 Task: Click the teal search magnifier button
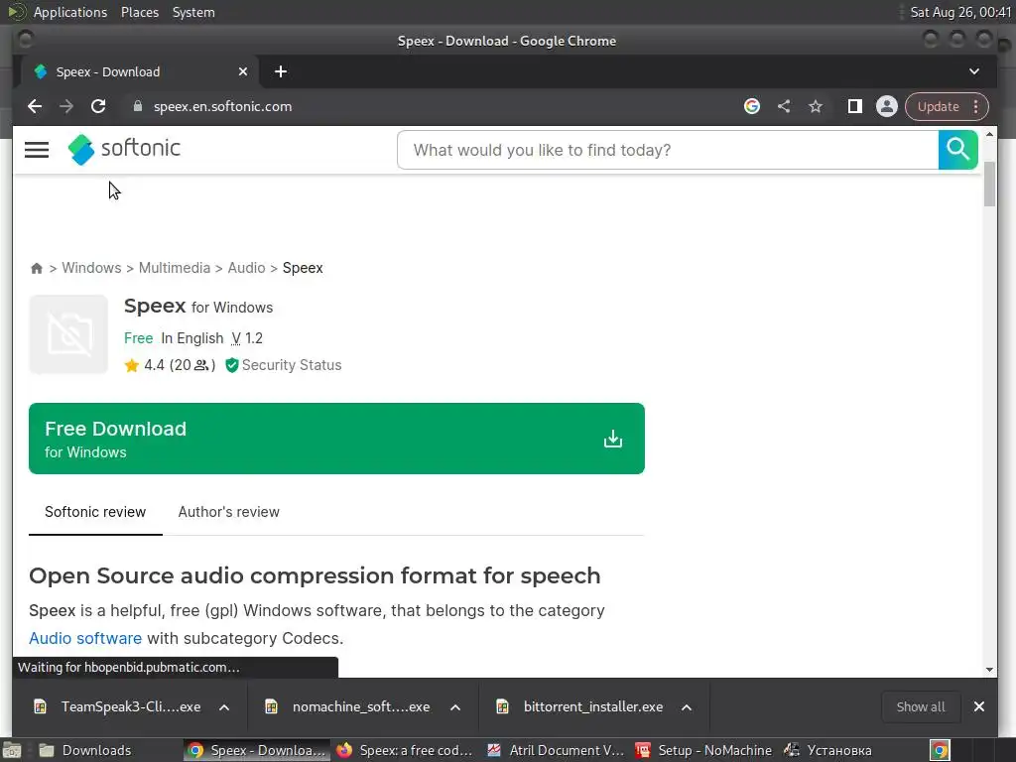click(x=957, y=150)
